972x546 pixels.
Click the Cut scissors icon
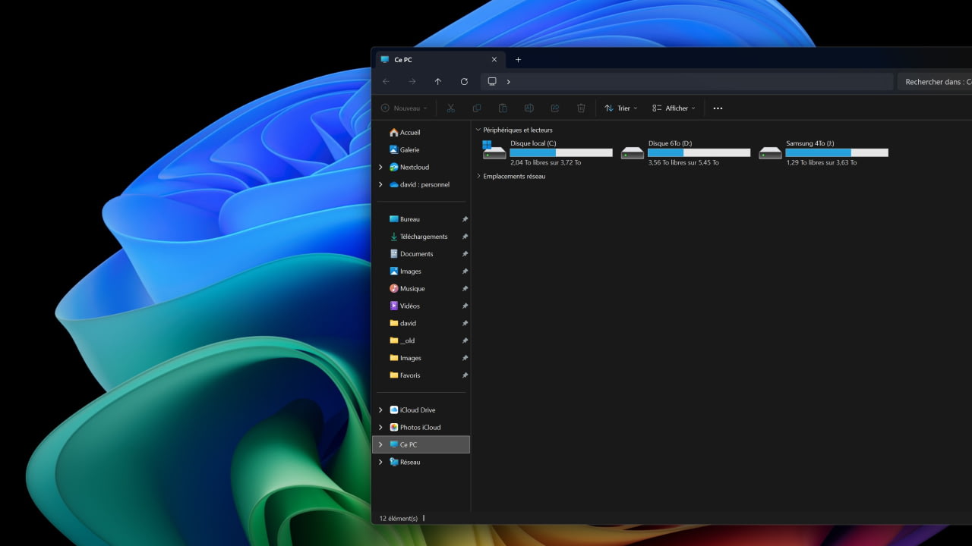pyautogui.click(x=450, y=108)
